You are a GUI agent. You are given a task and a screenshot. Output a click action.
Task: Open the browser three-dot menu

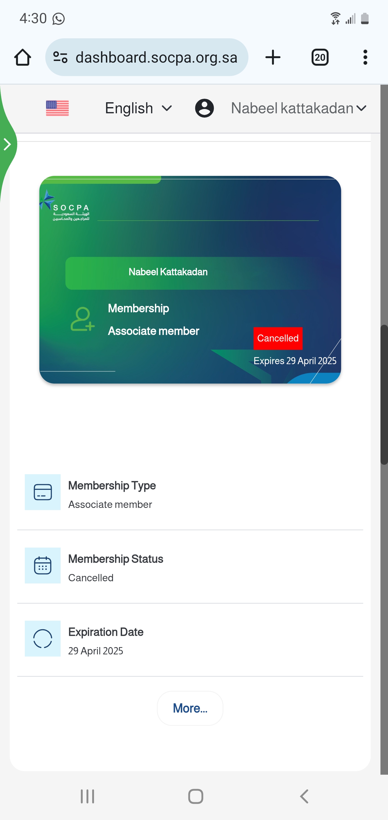tap(365, 57)
